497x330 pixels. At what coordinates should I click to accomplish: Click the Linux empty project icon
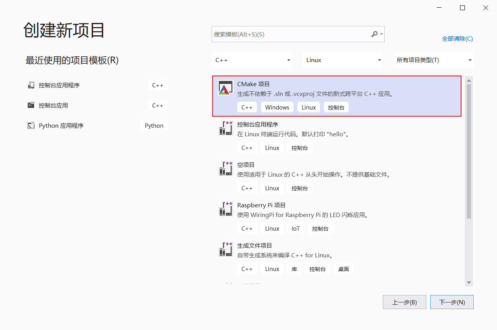(x=226, y=168)
